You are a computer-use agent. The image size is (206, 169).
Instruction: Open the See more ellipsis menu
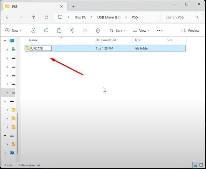[x=159, y=31]
